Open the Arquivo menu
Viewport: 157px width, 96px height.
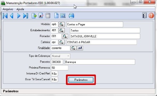tap(8, 9)
